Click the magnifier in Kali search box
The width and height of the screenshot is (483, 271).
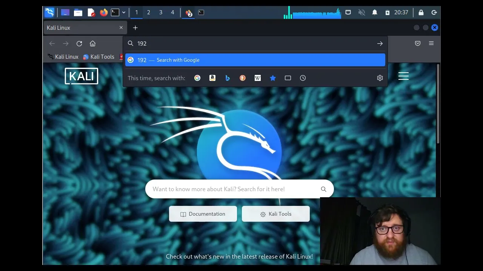[x=323, y=189]
